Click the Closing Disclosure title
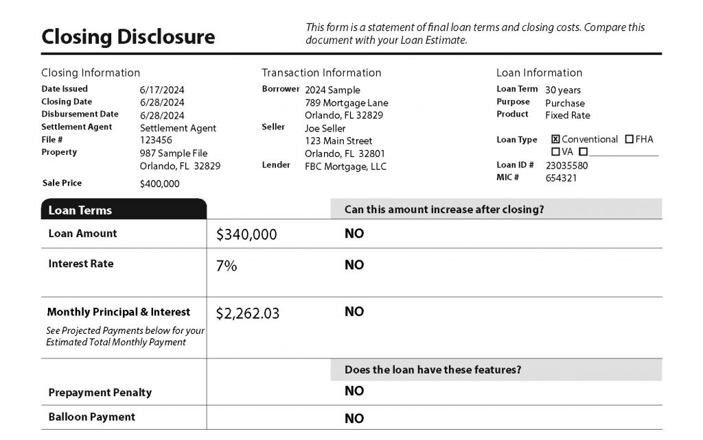Screen dimensions: 703x440 pyautogui.click(x=128, y=36)
